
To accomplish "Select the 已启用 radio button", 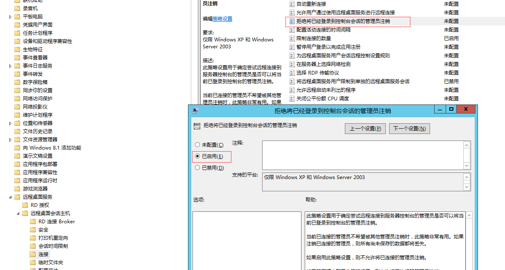I will pos(197,157).
